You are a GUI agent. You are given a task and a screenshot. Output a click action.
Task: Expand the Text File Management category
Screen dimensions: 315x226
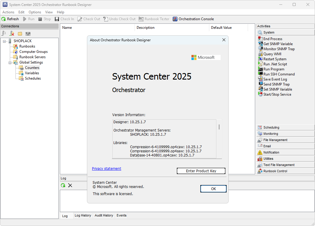point(286,165)
